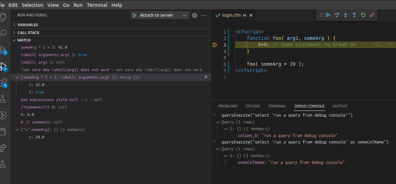Select the 'bad expressions yield null' watch
Screen dimensions: 396x184
pos(111,100)
